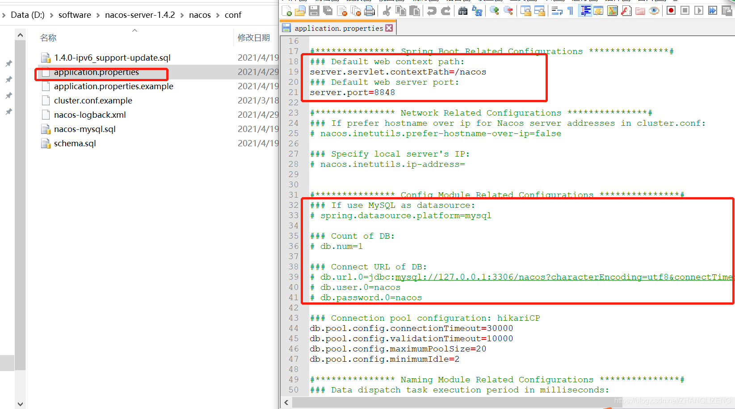Toggle synchronized horizontal scrolling

click(x=539, y=11)
